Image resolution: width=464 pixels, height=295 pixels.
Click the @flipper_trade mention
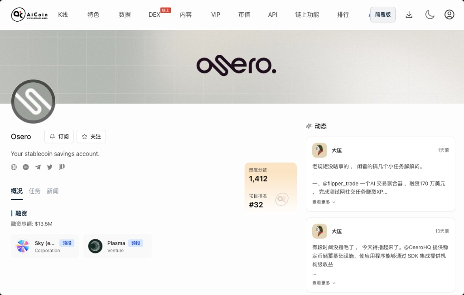[x=341, y=184]
